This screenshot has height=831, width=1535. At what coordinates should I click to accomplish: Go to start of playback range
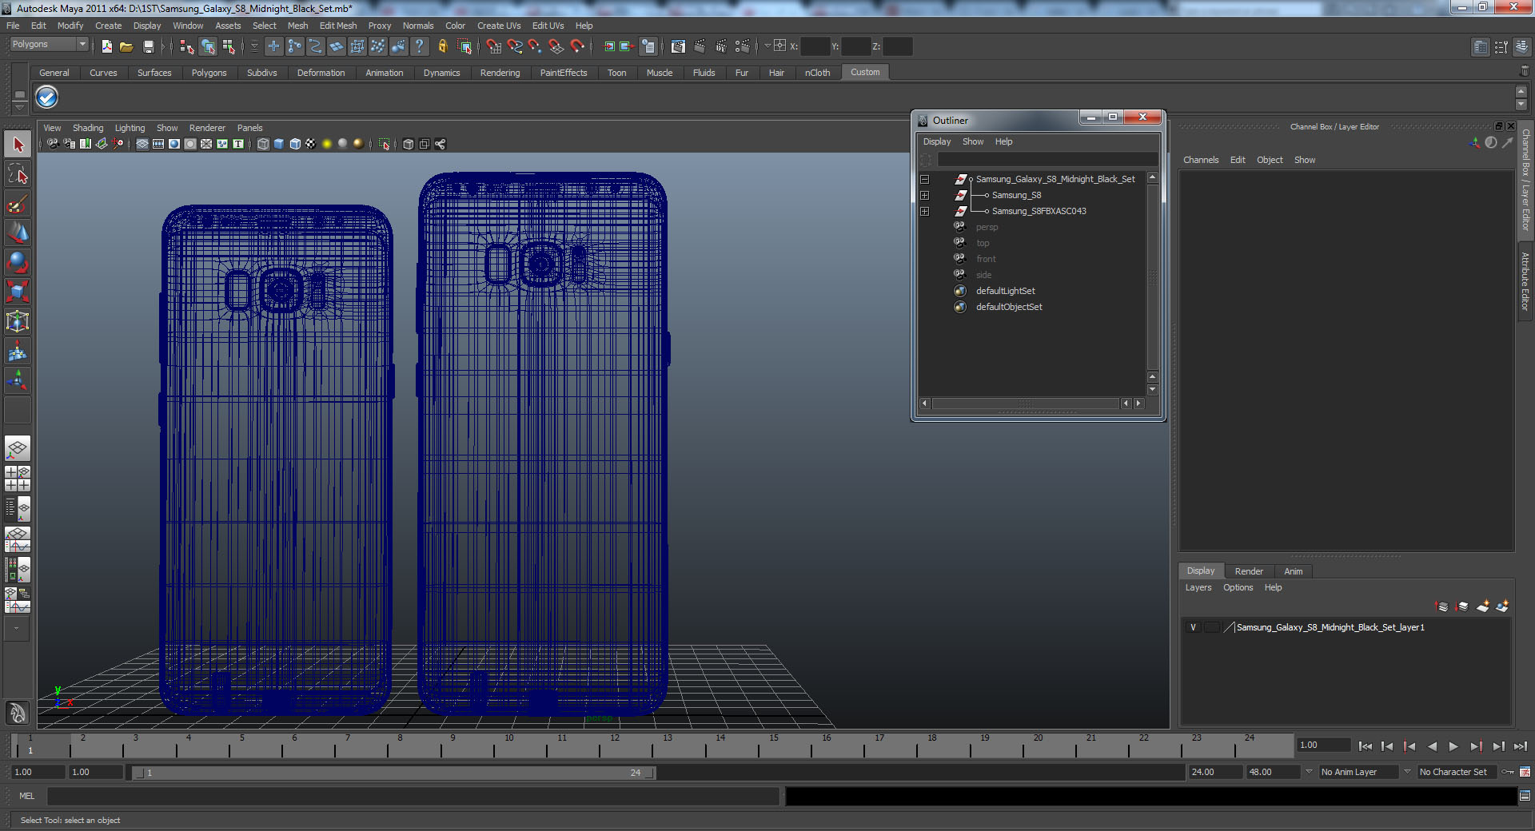coord(1365,746)
